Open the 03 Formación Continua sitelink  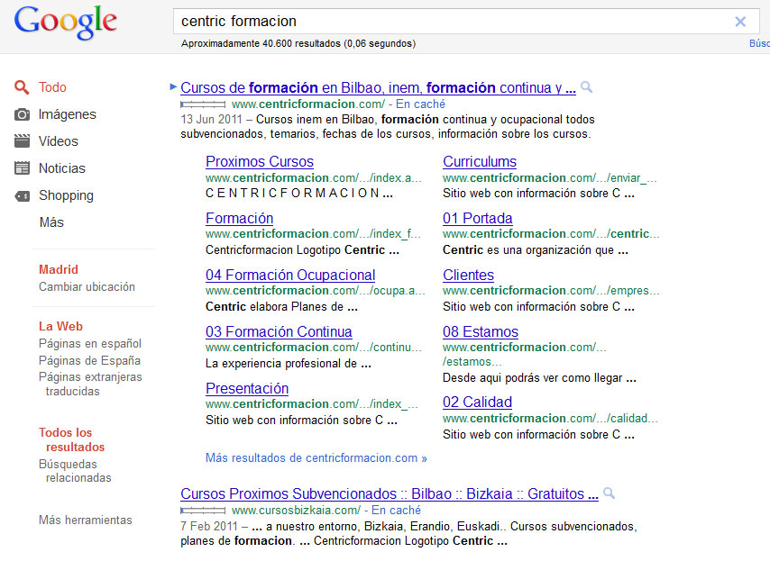tap(279, 331)
